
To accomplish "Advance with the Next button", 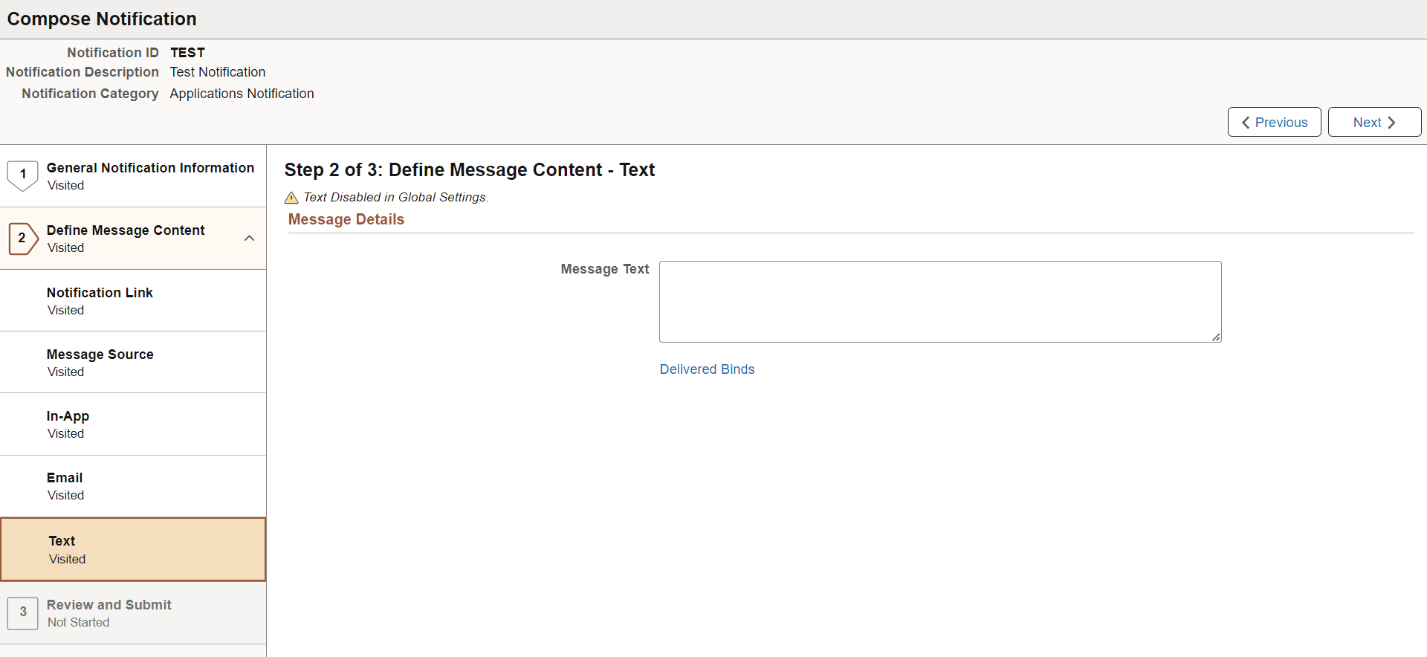I will [1374, 122].
